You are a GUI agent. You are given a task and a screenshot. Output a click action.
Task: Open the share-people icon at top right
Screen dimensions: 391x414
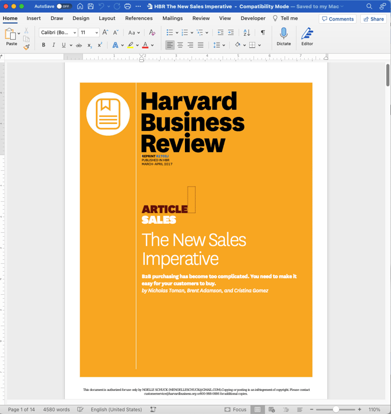[382, 6]
